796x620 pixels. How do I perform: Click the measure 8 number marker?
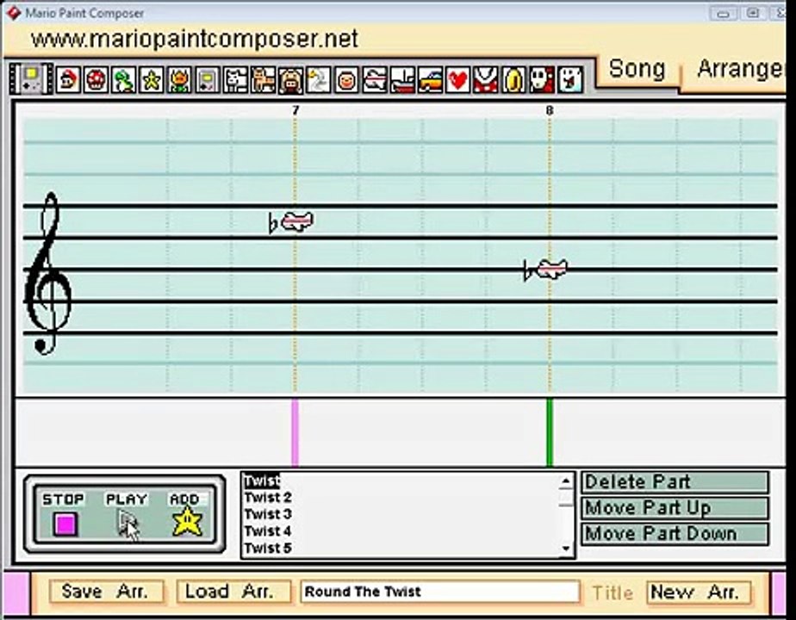[x=550, y=109]
